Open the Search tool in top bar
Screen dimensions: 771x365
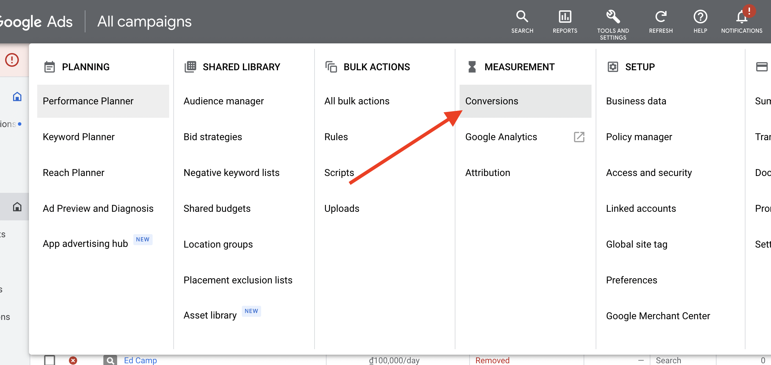click(x=522, y=22)
